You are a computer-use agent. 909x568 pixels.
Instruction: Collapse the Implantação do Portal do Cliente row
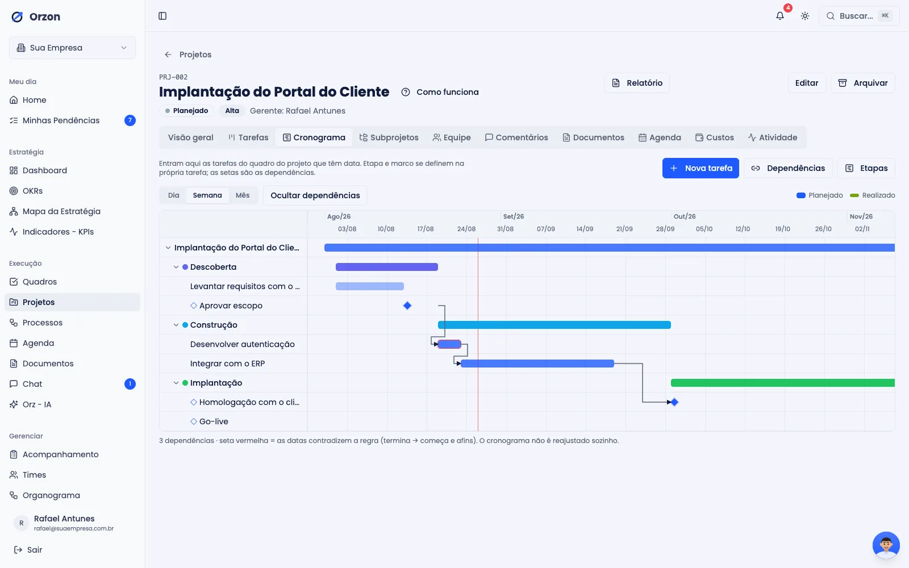click(x=168, y=248)
